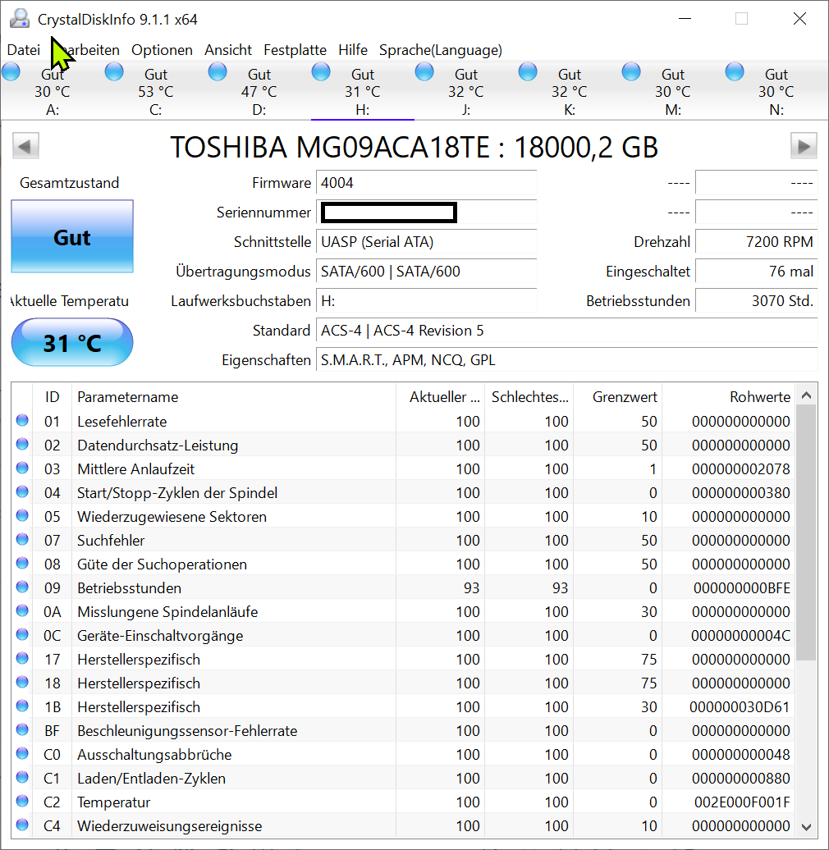This screenshot has width=829, height=850.
Task: Click the Grenzwert column header
Action: (x=617, y=397)
